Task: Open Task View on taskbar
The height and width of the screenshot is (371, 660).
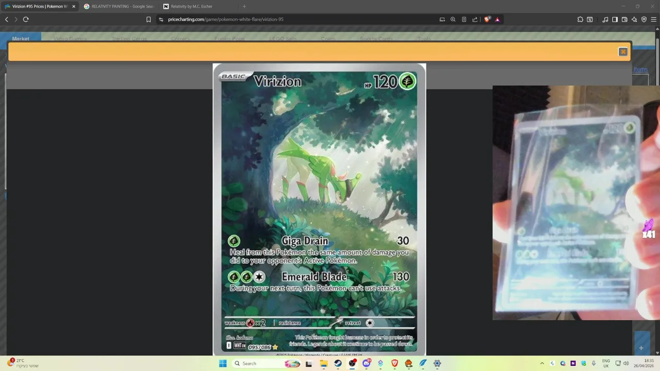Action: (x=309, y=363)
